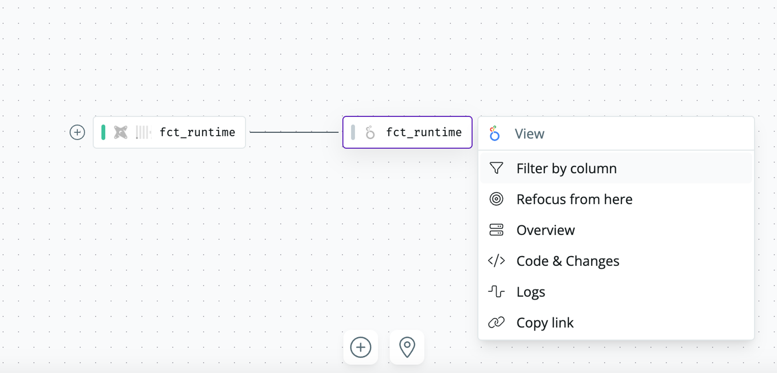This screenshot has width=777, height=373.
Task: Click the colored Looker logo next to View
Action: pos(495,134)
